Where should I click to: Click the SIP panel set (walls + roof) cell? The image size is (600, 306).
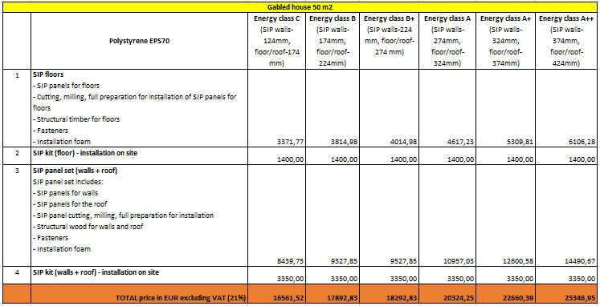pyautogui.click(x=139, y=215)
